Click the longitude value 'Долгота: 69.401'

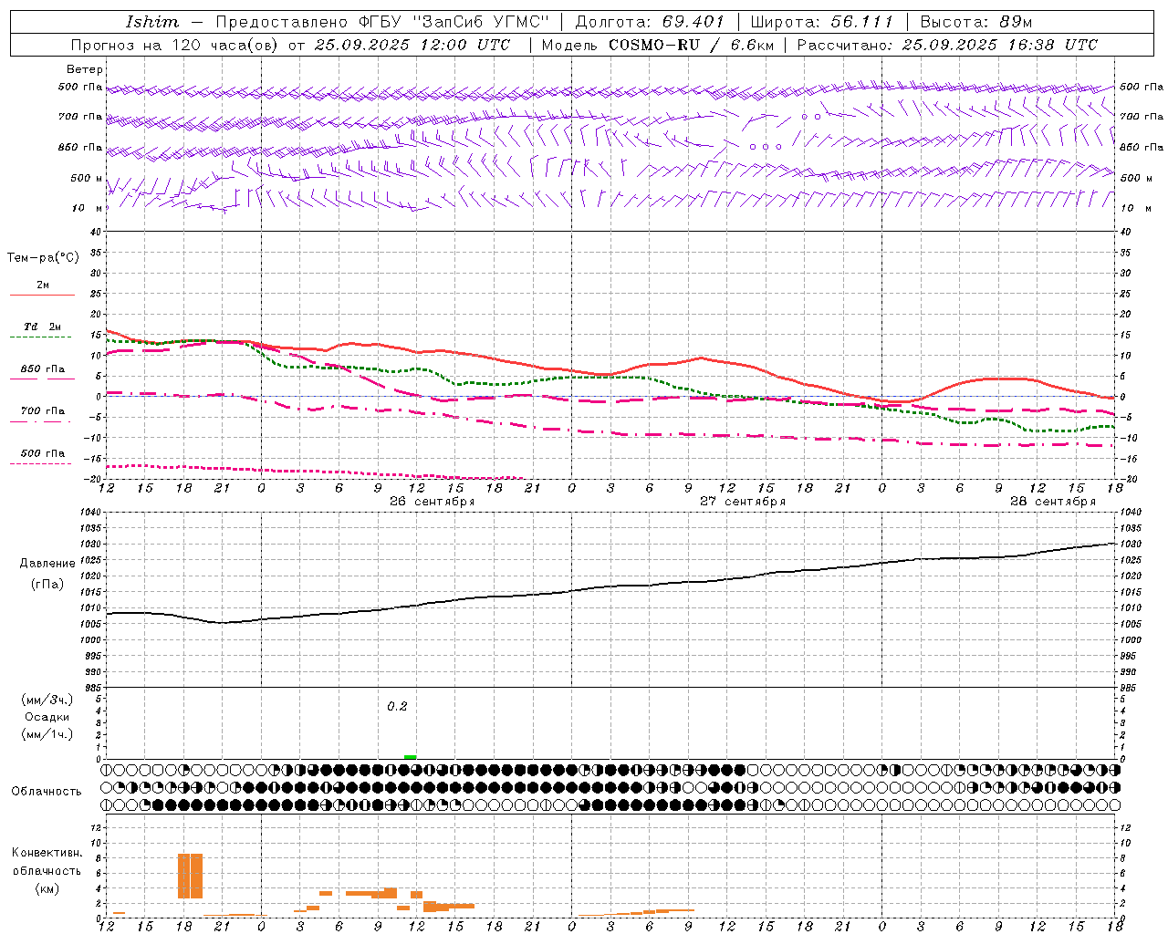(x=650, y=22)
